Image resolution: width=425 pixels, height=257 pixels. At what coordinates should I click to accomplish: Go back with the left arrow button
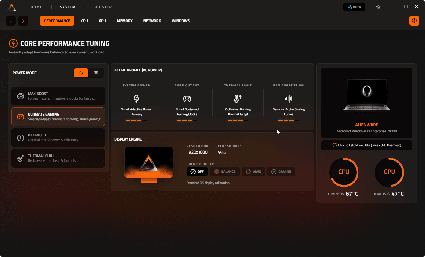(x=11, y=21)
